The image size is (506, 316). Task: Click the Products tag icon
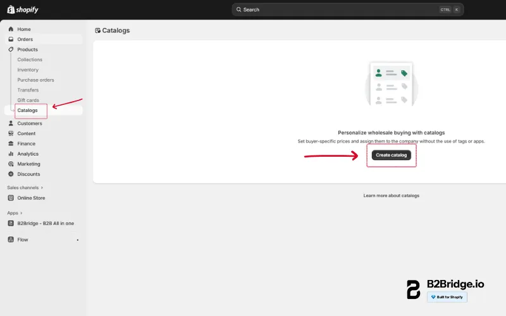click(11, 49)
